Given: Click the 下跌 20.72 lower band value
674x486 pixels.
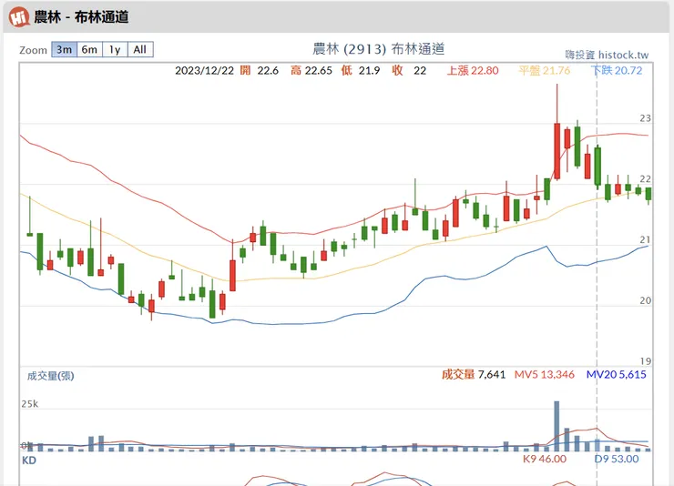Looking at the screenshot, I should [x=617, y=70].
